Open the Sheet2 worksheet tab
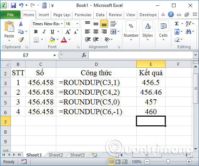 pyautogui.click(x=56, y=155)
